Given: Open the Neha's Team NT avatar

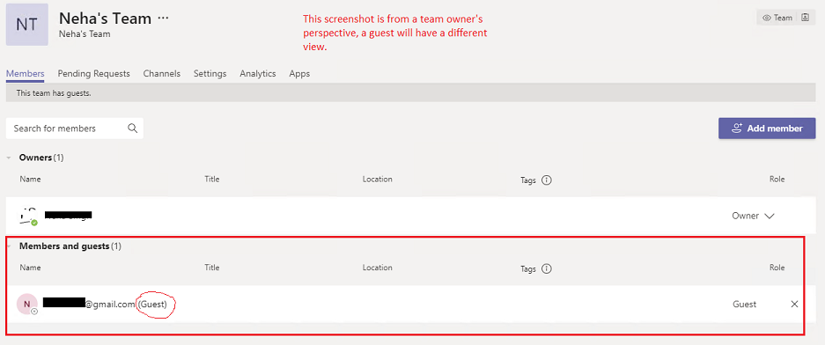Looking at the screenshot, I should [26, 25].
